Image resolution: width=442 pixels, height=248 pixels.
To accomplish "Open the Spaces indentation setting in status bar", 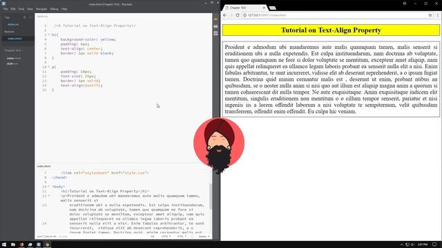I will [x=204, y=237].
